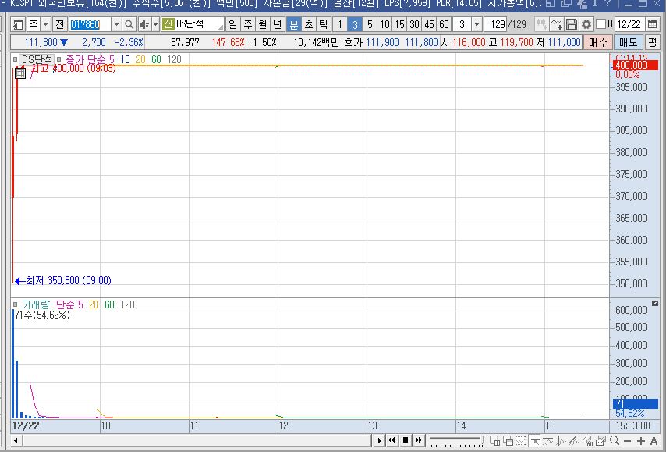The image size is (666, 452).
Task: Open the minute interval dropdown showing 3
Action: pos(476,24)
